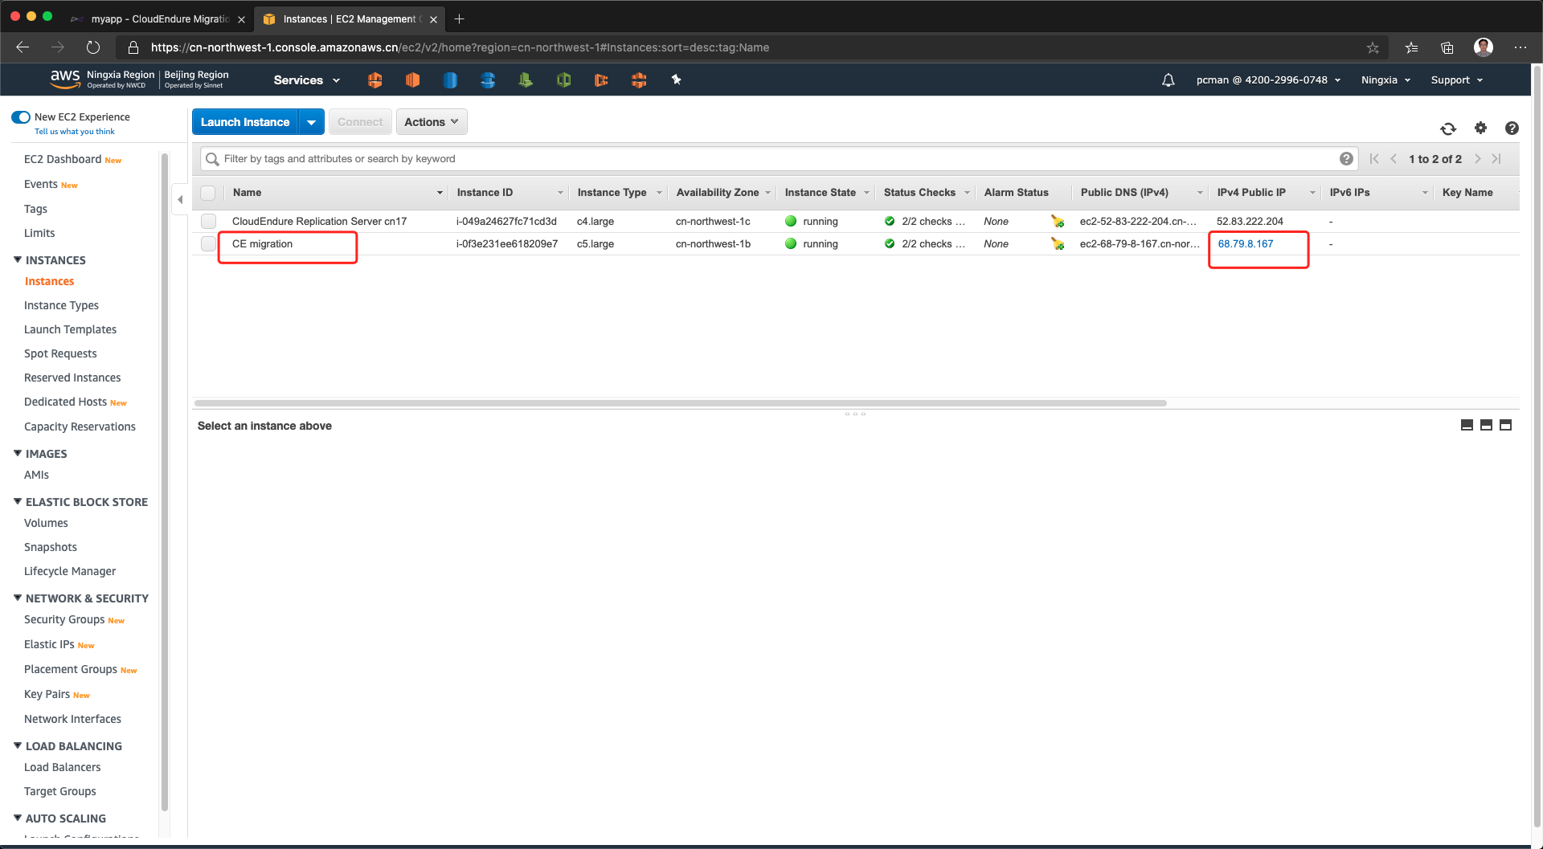The height and width of the screenshot is (849, 1543).
Task: Open the Ningxia region dropdown
Action: pyautogui.click(x=1385, y=80)
